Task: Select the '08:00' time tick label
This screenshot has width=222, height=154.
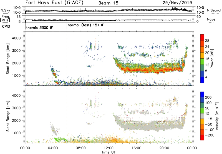Action: point(81,148)
